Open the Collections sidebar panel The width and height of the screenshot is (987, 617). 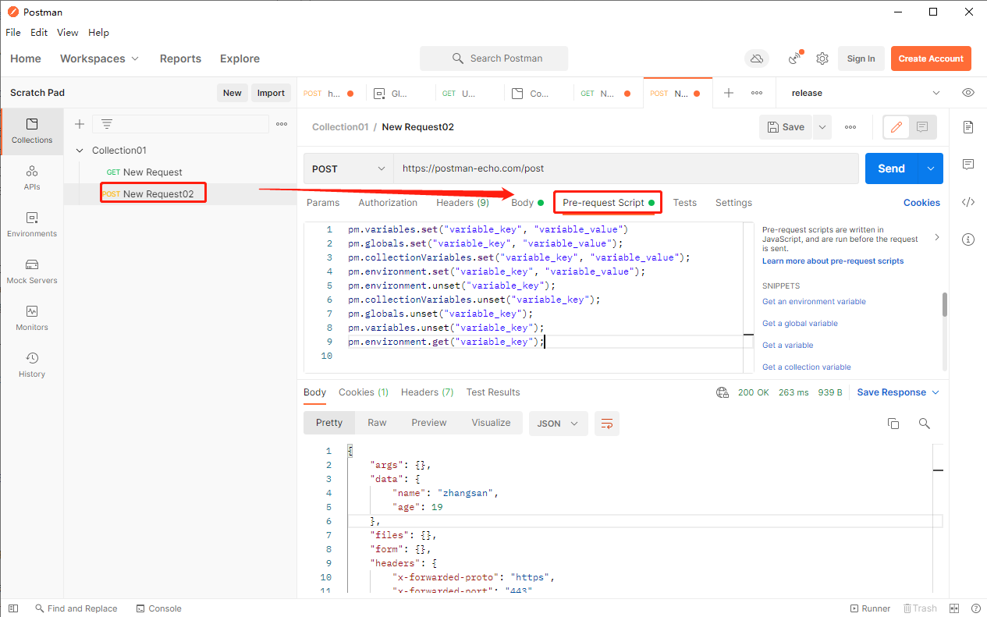pos(31,131)
